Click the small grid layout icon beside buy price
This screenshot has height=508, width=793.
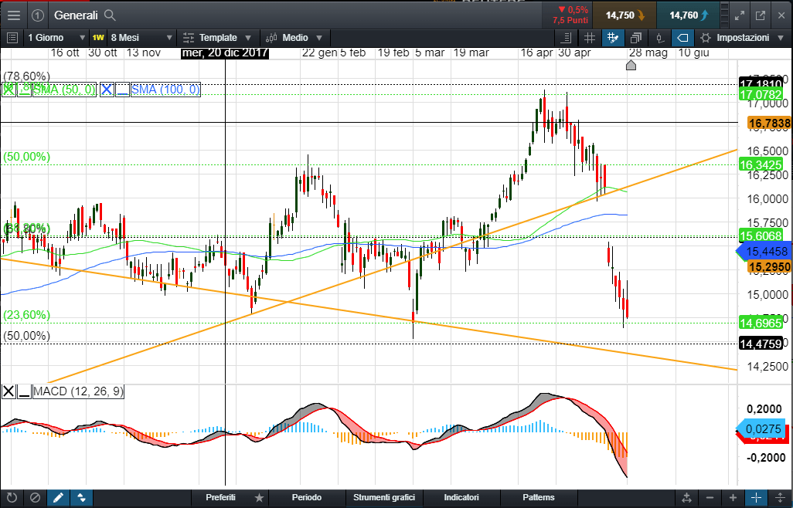(723, 15)
